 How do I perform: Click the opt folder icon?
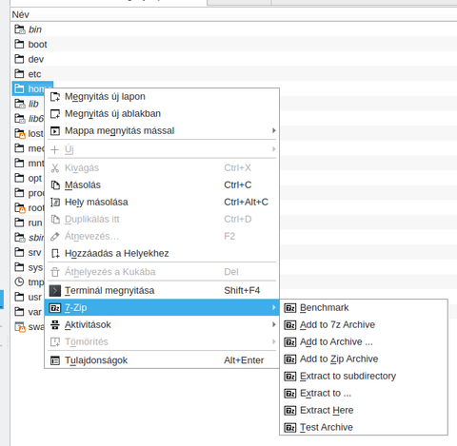(19, 178)
